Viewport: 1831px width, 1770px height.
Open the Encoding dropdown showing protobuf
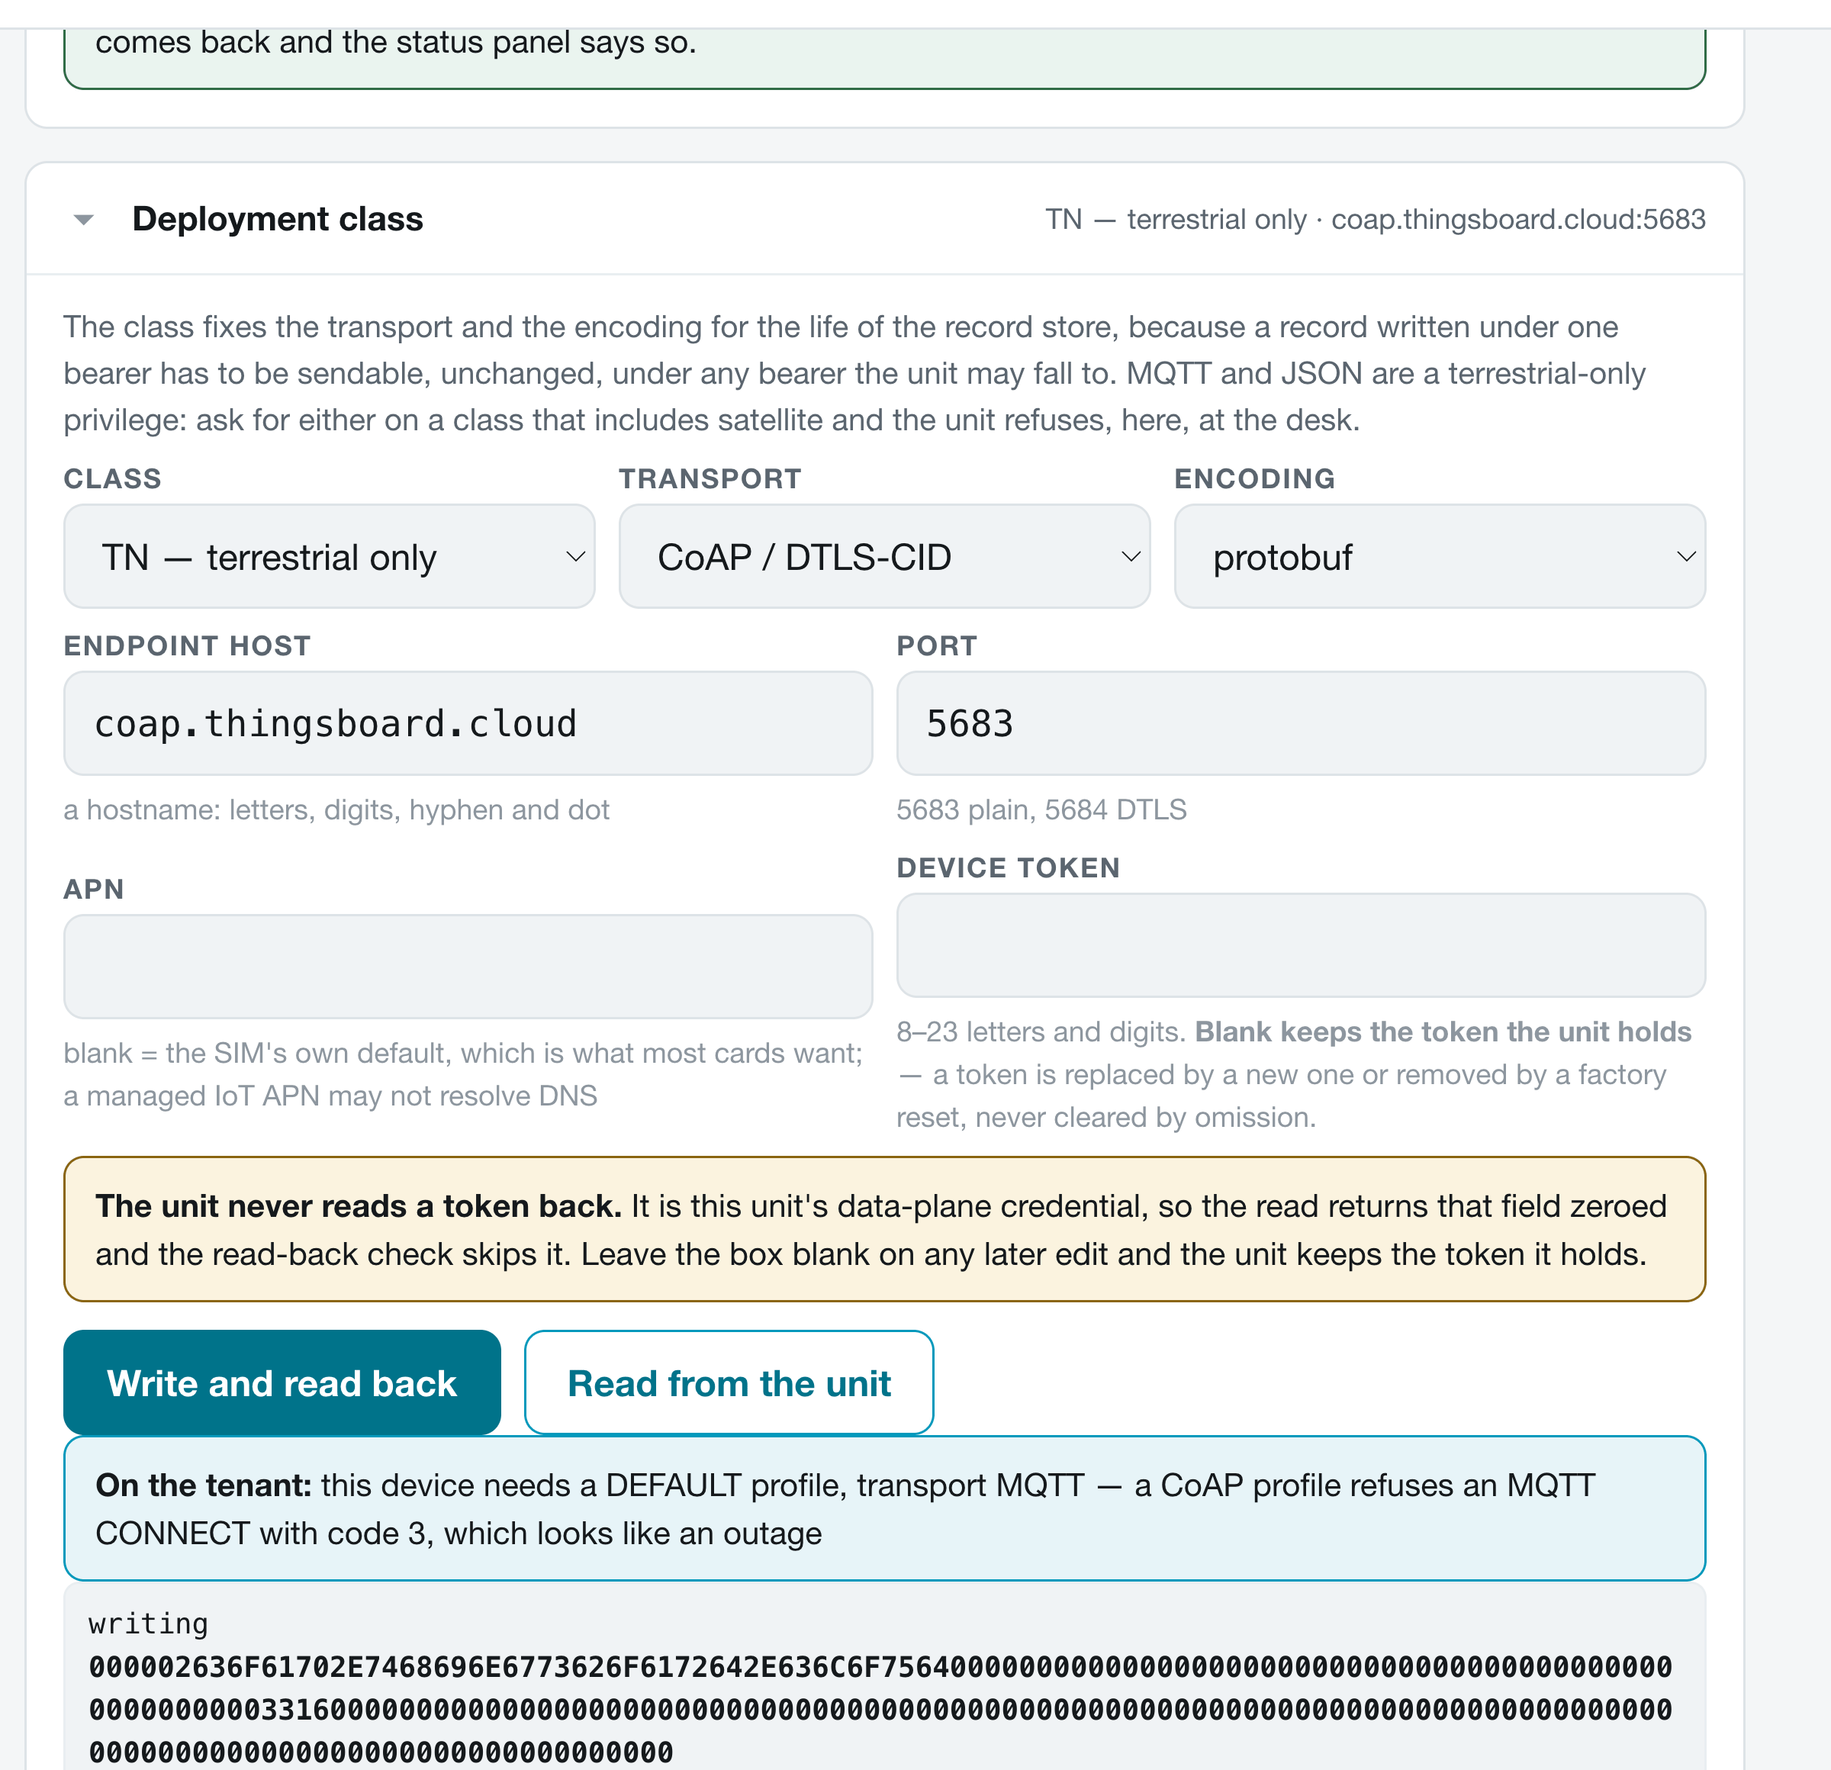pos(1440,557)
